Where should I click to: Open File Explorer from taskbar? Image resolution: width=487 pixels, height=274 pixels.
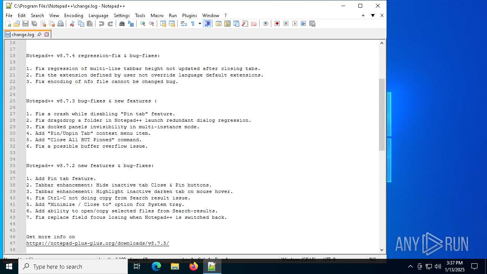[x=175, y=266]
